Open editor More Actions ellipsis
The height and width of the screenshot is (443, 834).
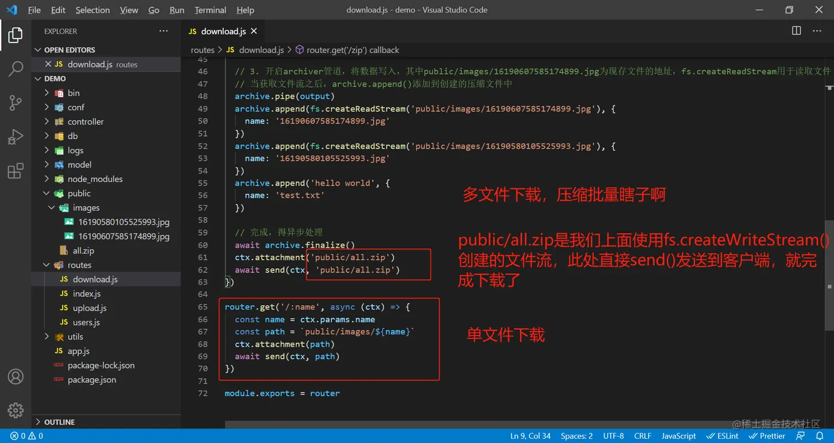tap(817, 31)
